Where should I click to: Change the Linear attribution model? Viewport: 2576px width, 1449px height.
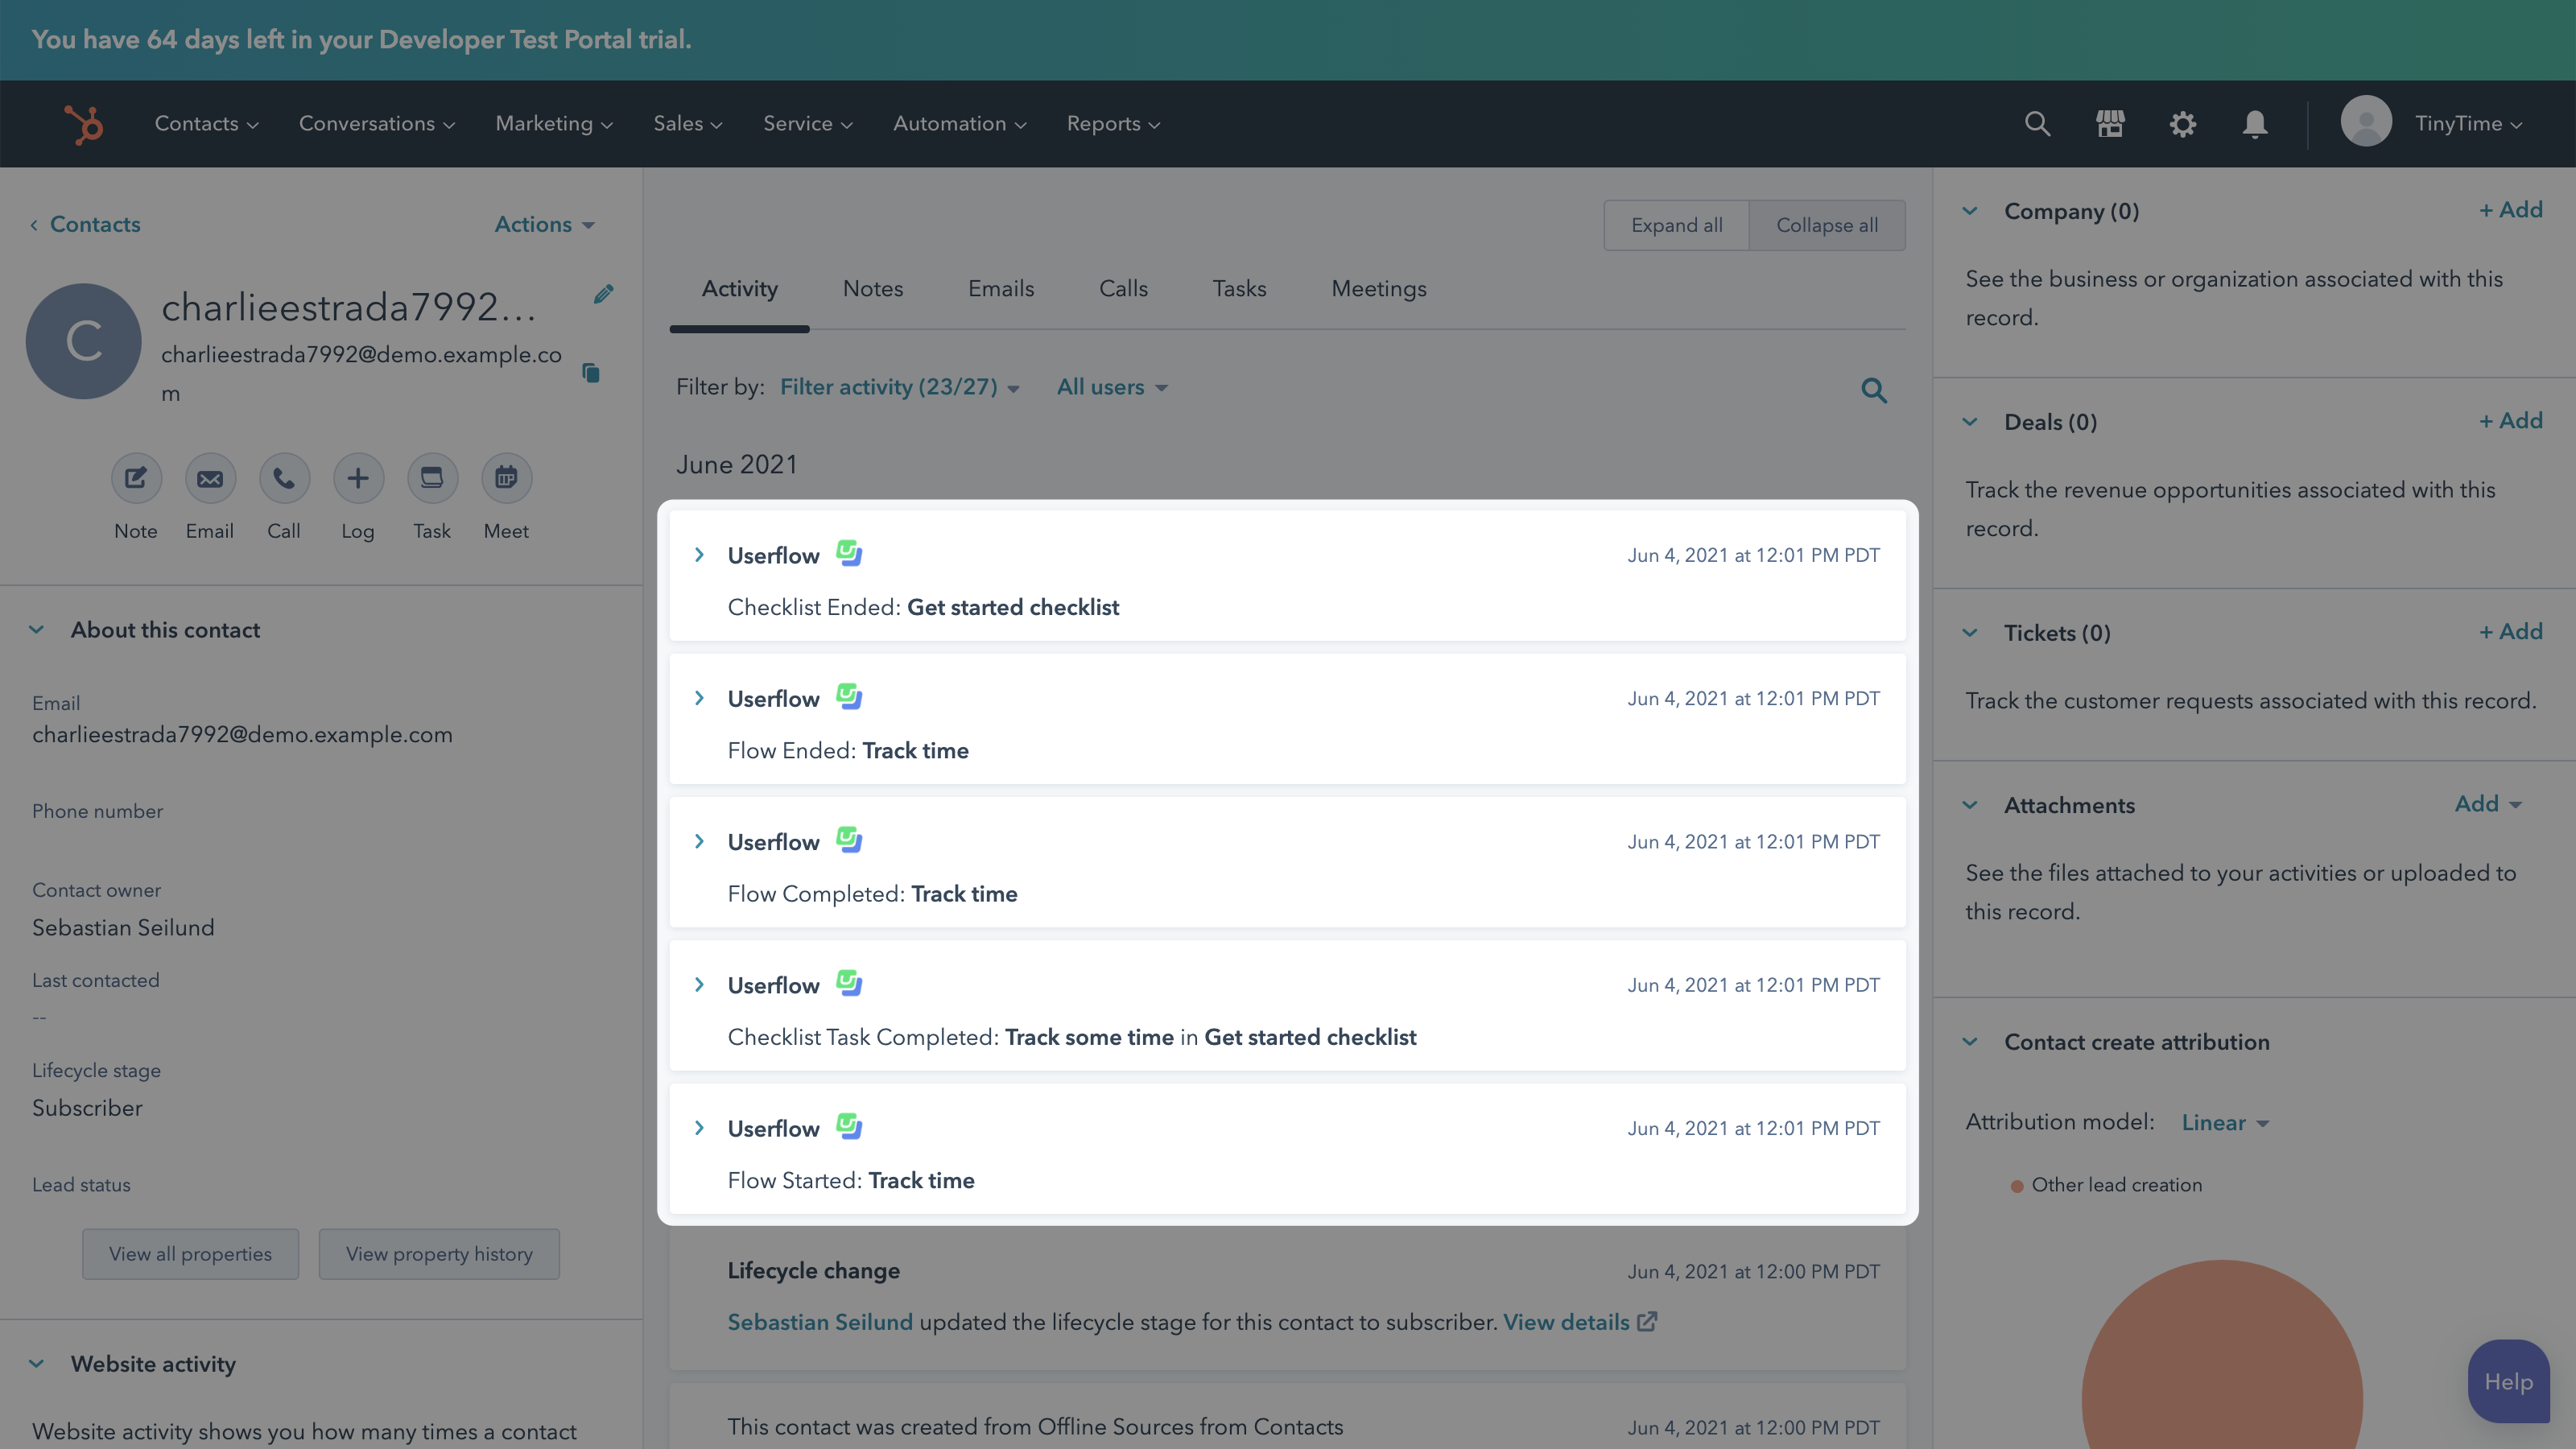click(2224, 1122)
